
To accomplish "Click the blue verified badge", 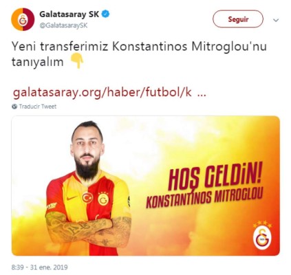I will (x=105, y=14).
